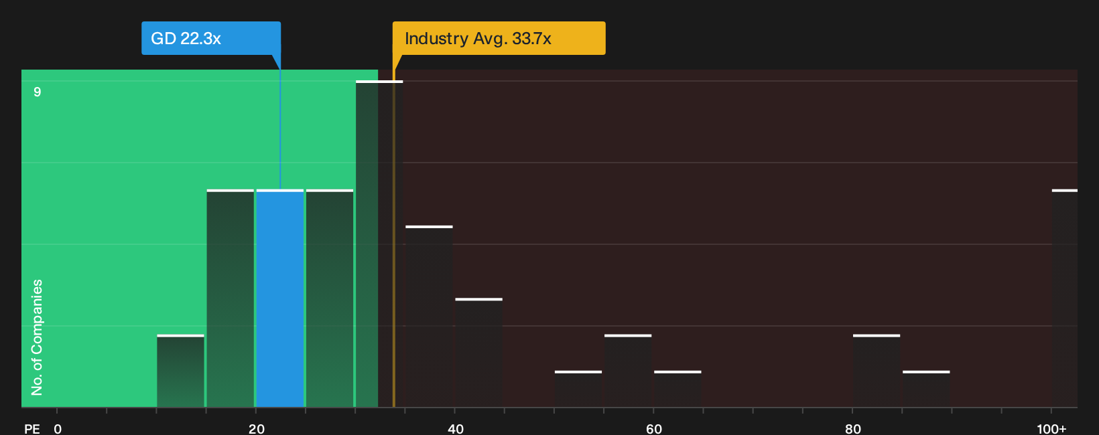Viewport: 1099px width, 435px height.
Task: Click the x-axis tick label 40
Action: [456, 429]
